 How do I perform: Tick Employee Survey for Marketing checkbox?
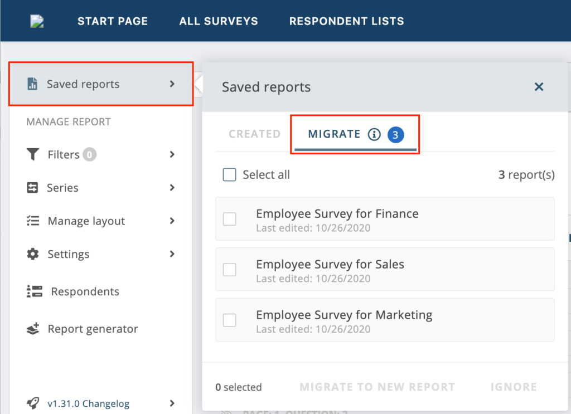(x=229, y=320)
